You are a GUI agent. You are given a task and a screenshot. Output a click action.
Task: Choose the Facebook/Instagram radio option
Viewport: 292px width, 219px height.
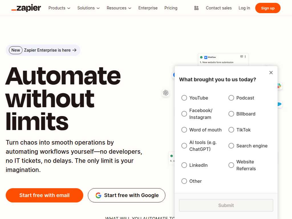(x=184, y=114)
